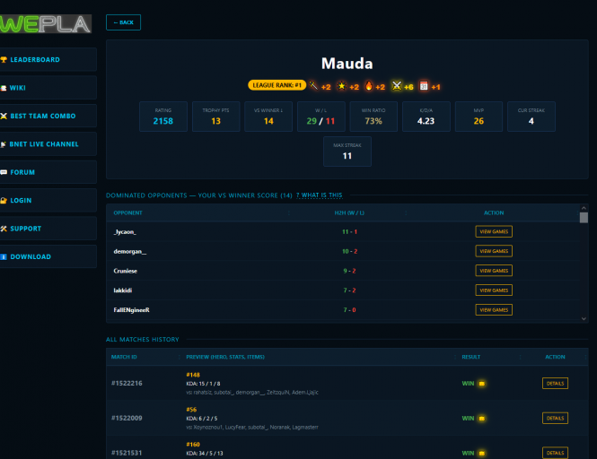This screenshot has width=597, height=459.
Task: Click the gold MVP icon on match #1521531
Action: pos(481,454)
